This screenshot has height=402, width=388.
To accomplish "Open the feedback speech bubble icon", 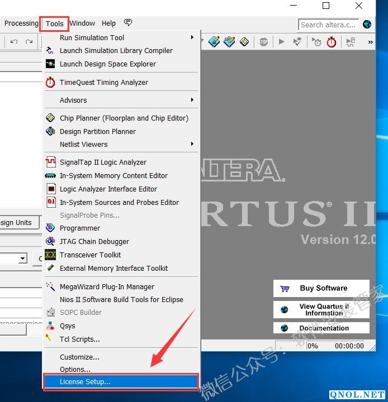I will click(128, 23).
